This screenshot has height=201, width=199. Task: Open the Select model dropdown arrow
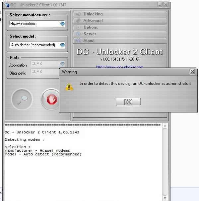62,45
